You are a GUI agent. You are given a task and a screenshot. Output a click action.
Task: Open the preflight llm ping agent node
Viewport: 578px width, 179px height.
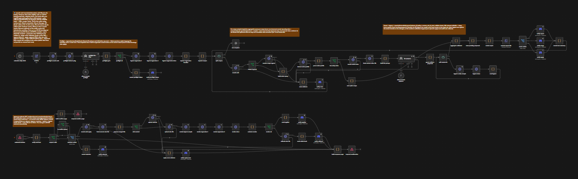click(90, 56)
